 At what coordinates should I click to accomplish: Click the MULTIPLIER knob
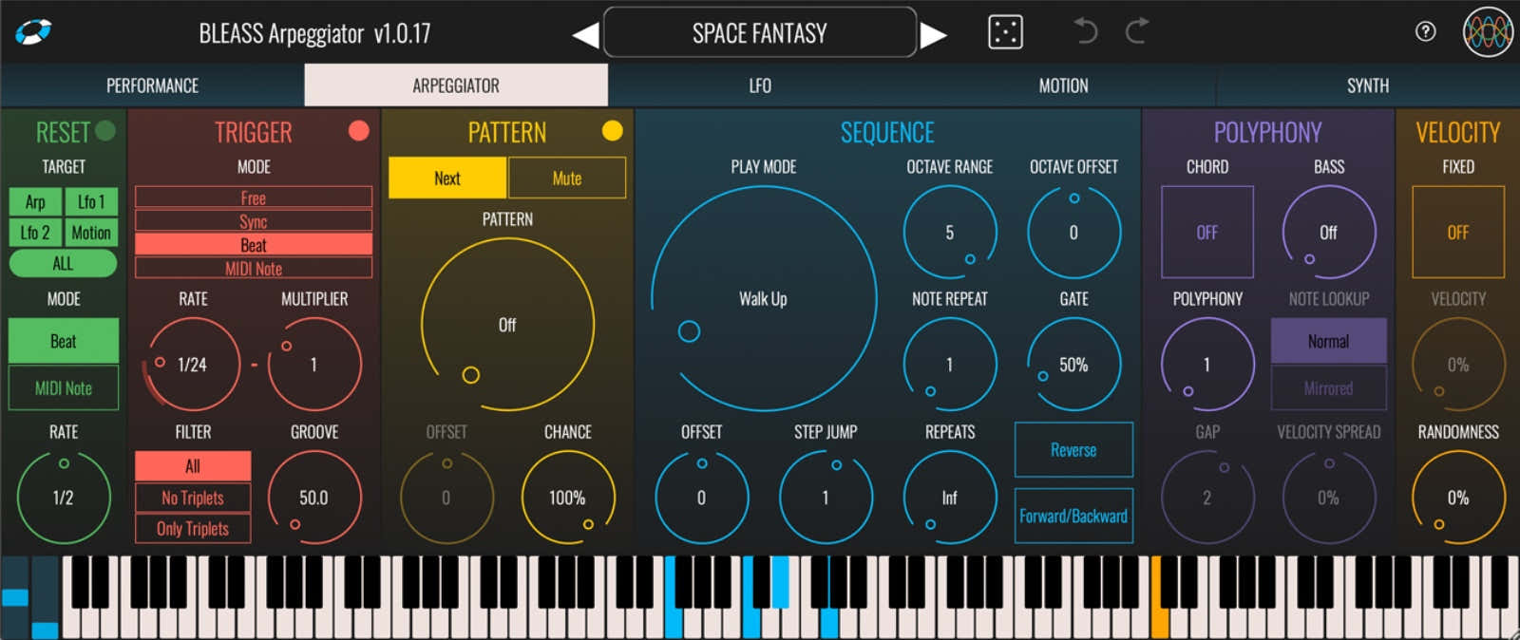click(x=314, y=365)
